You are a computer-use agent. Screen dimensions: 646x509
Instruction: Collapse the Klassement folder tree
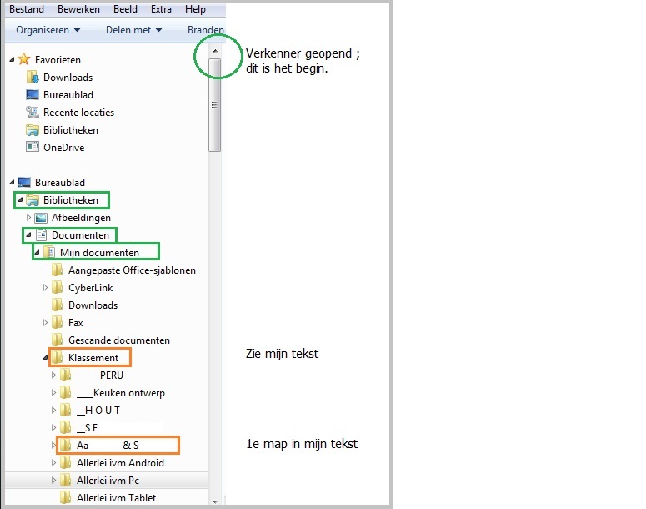pos(45,358)
